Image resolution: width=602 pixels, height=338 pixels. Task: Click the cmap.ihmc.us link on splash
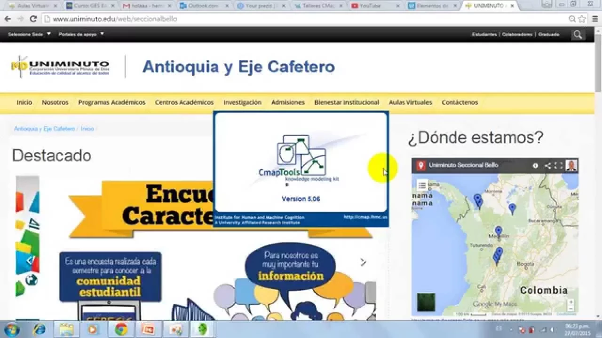(x=365, y=217)
